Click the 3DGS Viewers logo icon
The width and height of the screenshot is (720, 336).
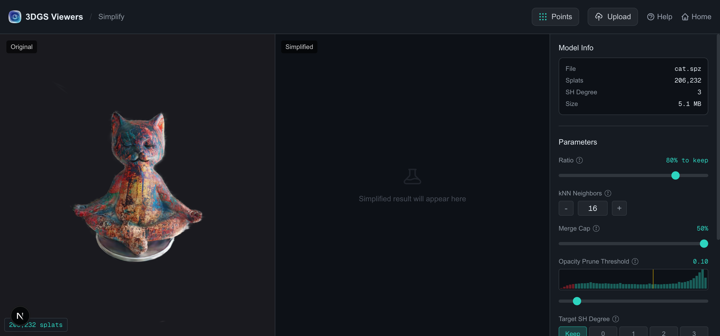15,17
